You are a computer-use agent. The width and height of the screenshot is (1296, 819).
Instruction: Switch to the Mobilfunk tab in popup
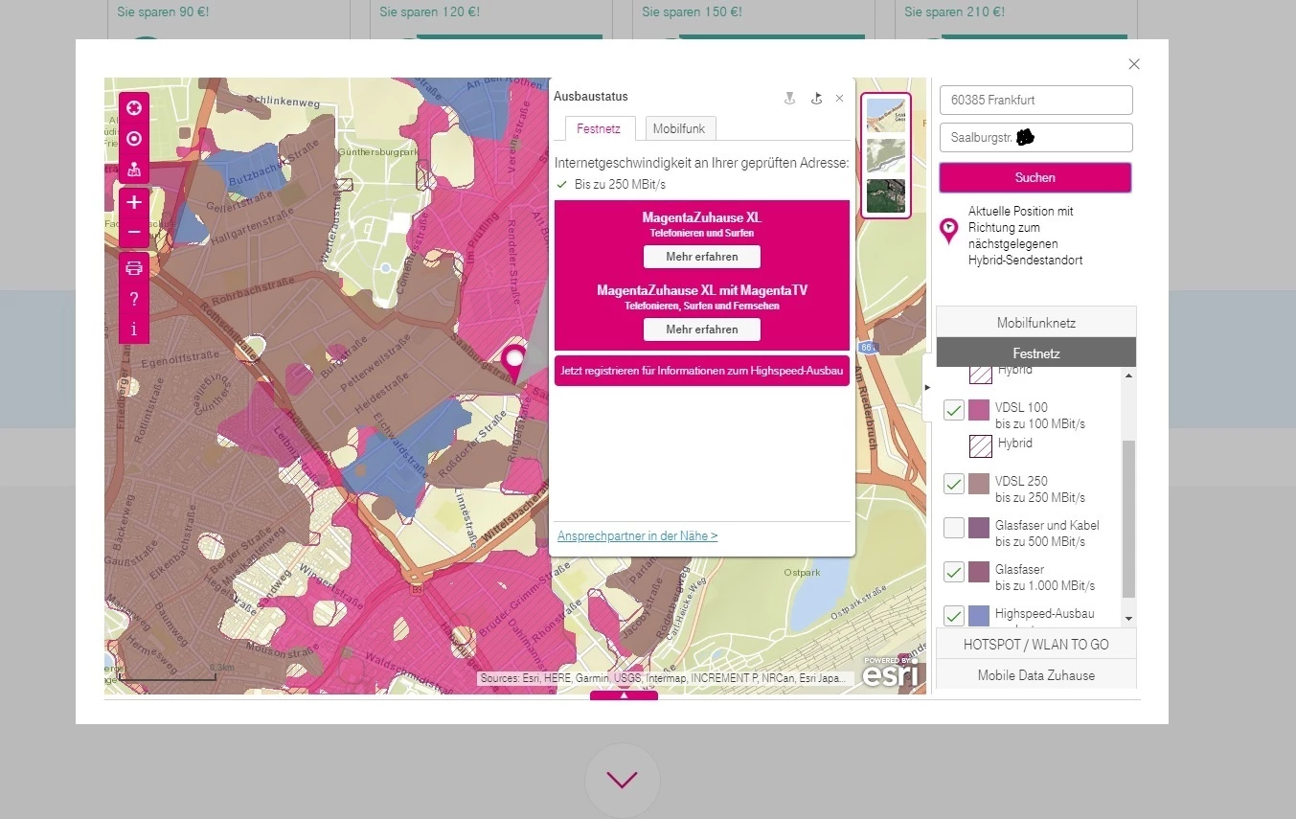pos(679,128)
